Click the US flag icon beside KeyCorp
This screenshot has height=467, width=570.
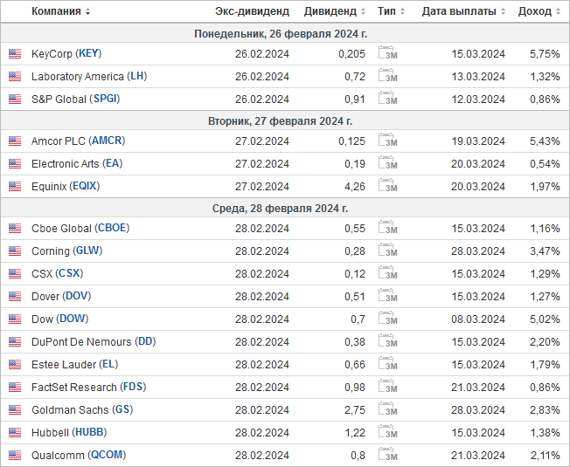click(x=15, y=54)
